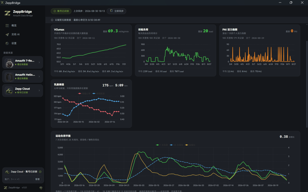Click the 训练负荷 card title
This screenshot has height=192, width=308.
(143, 30)
